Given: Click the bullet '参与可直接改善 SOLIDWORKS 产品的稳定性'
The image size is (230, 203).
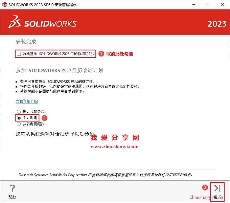Looking at the screenshot, I should pos(57,82).
